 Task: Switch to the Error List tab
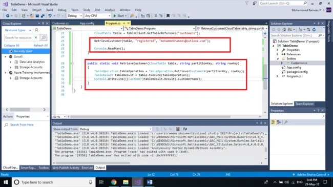pos(87,168)
